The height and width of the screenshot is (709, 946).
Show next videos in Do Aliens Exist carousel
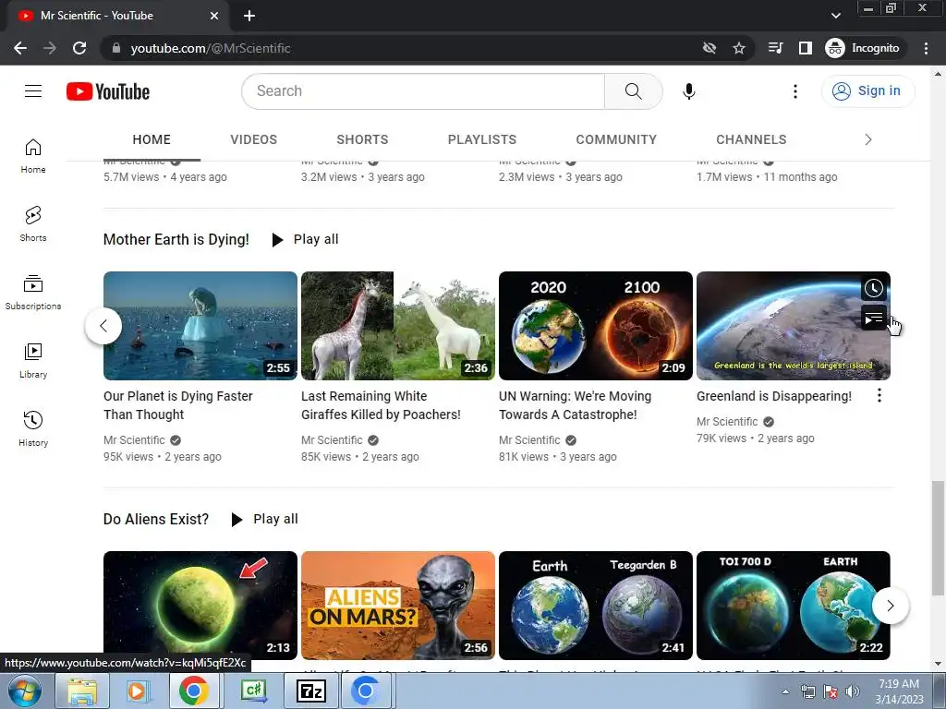[x=890, y=606]
